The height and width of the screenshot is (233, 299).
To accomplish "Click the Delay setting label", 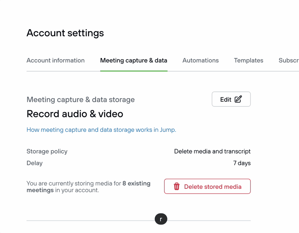I will pos(34,163).
